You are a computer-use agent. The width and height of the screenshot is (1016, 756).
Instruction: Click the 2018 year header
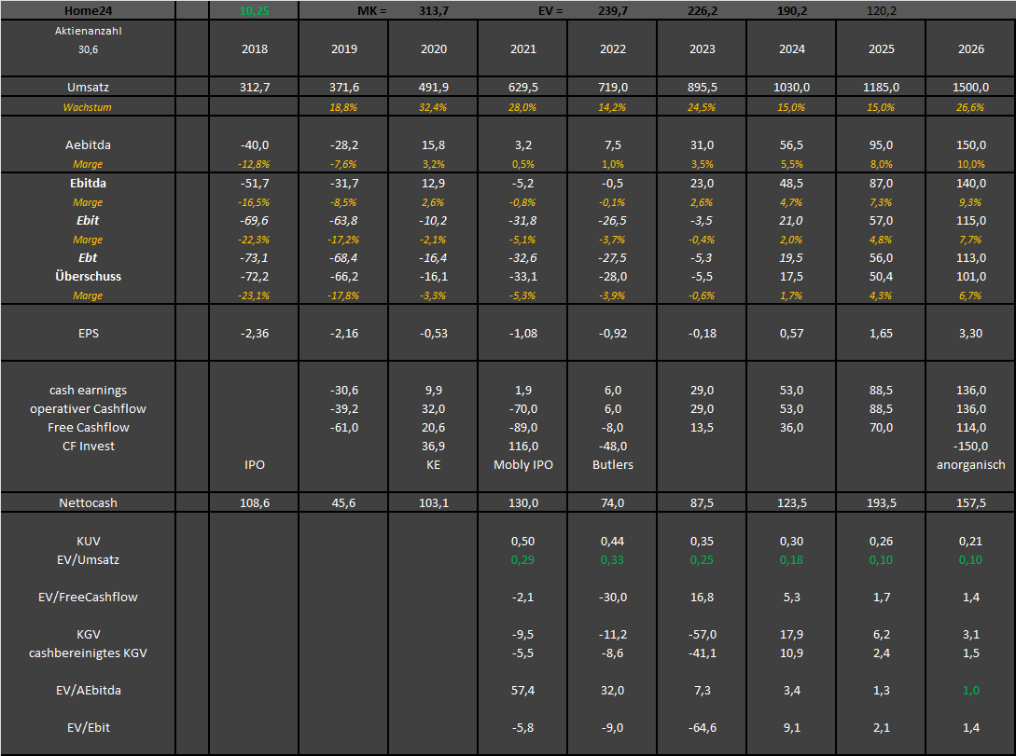(254, 49)
